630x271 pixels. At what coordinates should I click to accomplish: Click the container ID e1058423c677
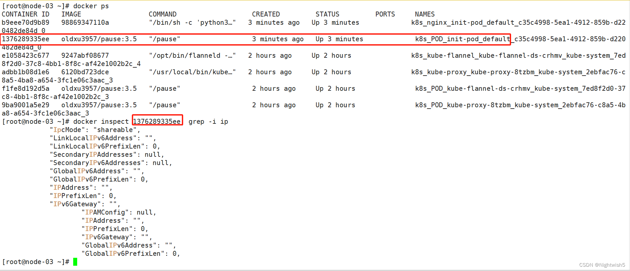tap(26, 55)
